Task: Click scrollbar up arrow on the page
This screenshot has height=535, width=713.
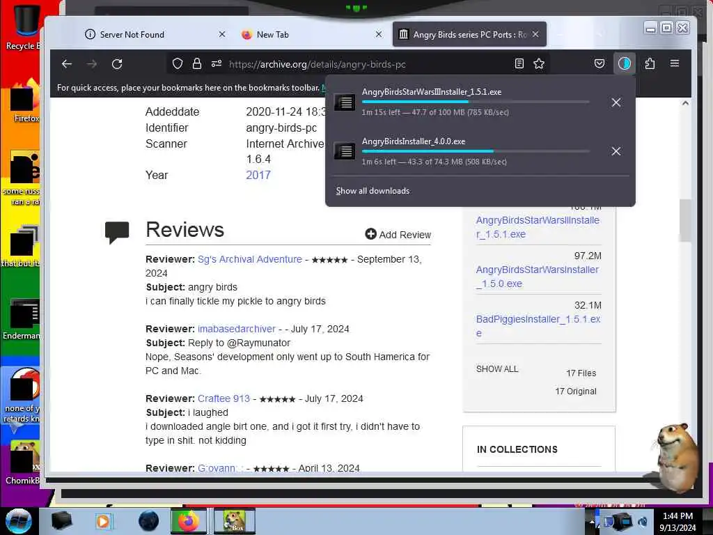Action: [685, 103]
